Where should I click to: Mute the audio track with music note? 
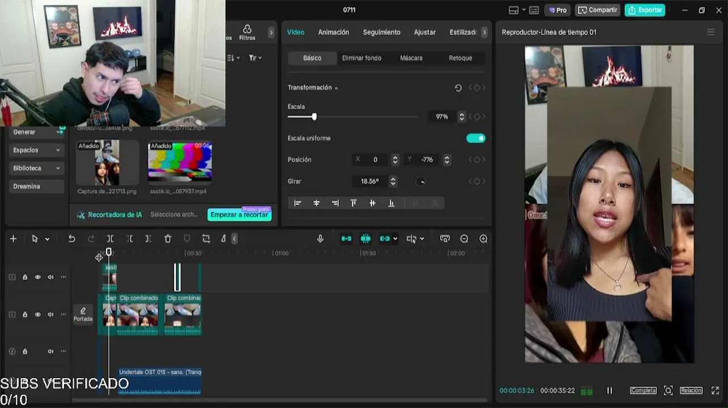50,351
